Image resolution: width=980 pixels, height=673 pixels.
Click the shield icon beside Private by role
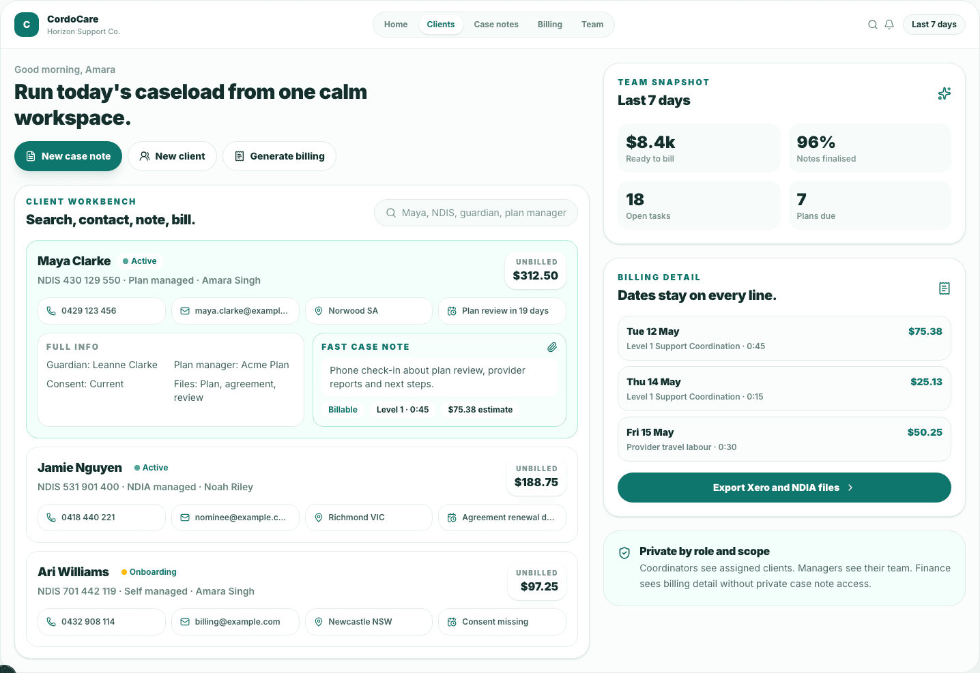624,553
